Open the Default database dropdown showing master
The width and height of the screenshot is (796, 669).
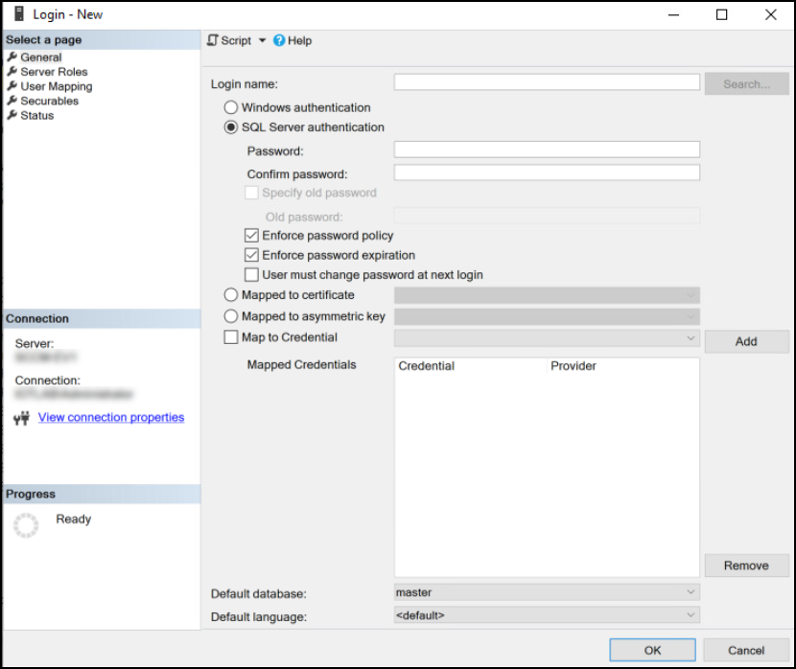click(547, 592)
